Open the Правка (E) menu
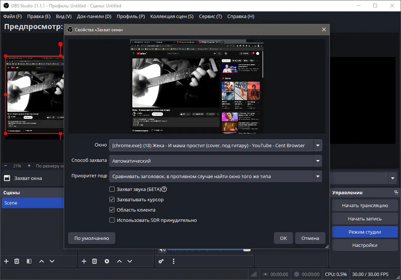Viewport: 401px width, 280px height. tap(39, 16)
